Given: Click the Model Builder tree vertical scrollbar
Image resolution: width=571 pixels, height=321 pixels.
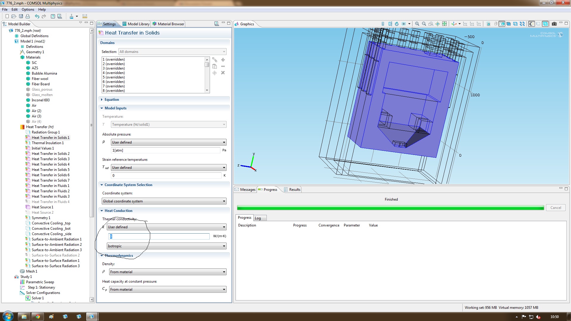Looking at the screenshot, I should click(92, 125).
